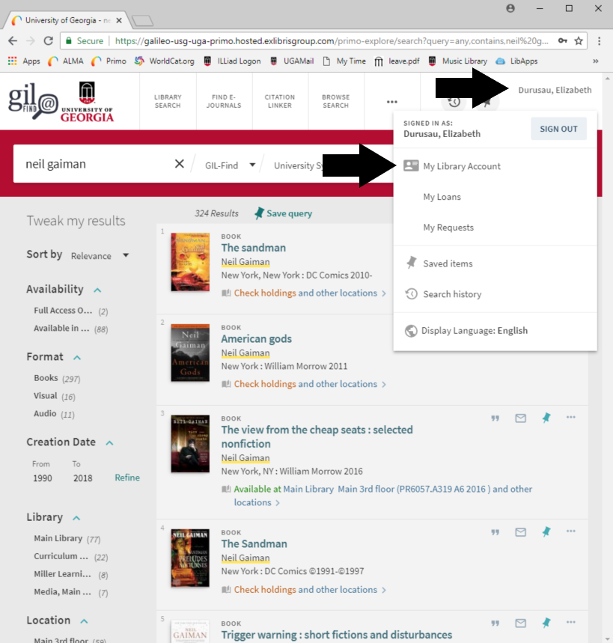Reload the page with browser refresh icon
The image size is (613, 643).
pos(49,40)
